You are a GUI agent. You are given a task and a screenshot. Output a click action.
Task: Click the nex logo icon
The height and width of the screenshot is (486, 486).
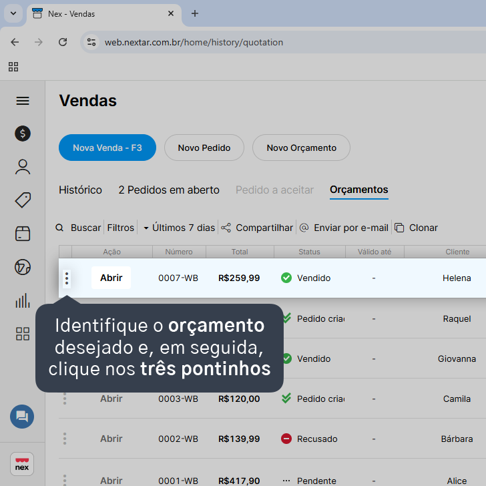point(22,464)
